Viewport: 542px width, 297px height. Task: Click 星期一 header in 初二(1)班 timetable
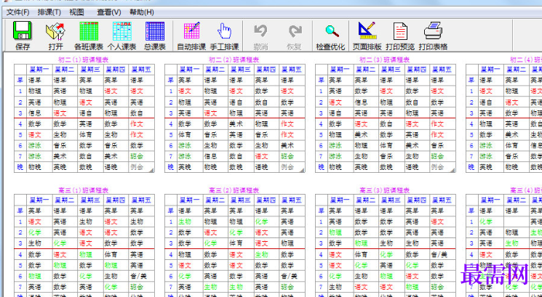[x=39, y=69]
